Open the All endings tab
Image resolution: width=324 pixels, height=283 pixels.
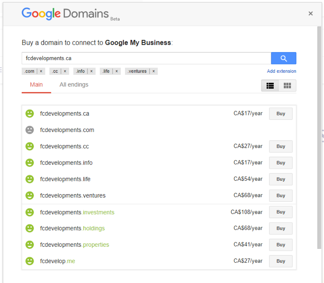74,85
